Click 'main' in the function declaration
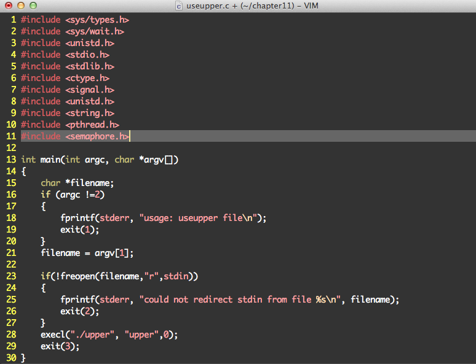 coord(50,160)
